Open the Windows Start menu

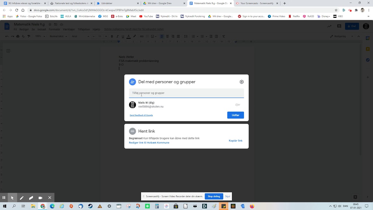pos(4,206)
